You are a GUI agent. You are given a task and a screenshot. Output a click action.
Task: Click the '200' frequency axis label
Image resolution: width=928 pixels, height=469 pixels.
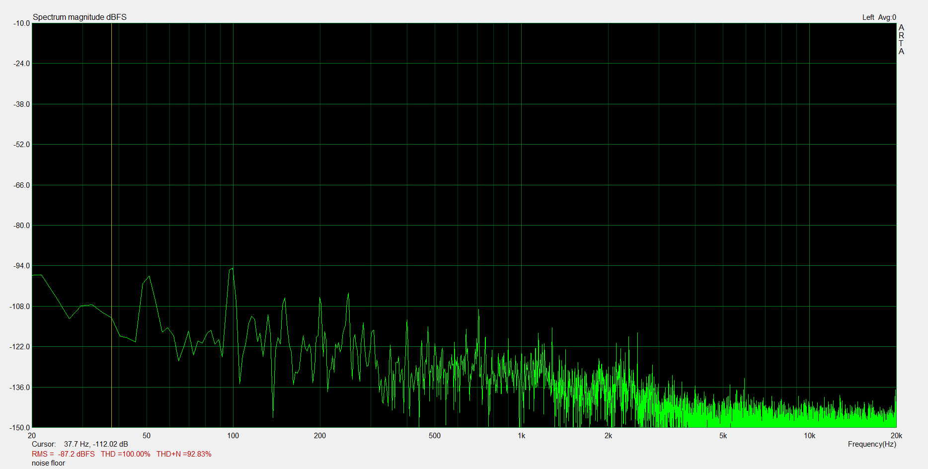(320, 436)
